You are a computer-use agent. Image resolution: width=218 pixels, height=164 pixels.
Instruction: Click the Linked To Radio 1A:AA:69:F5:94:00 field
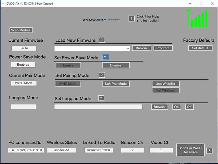click(x=99, y=150)
